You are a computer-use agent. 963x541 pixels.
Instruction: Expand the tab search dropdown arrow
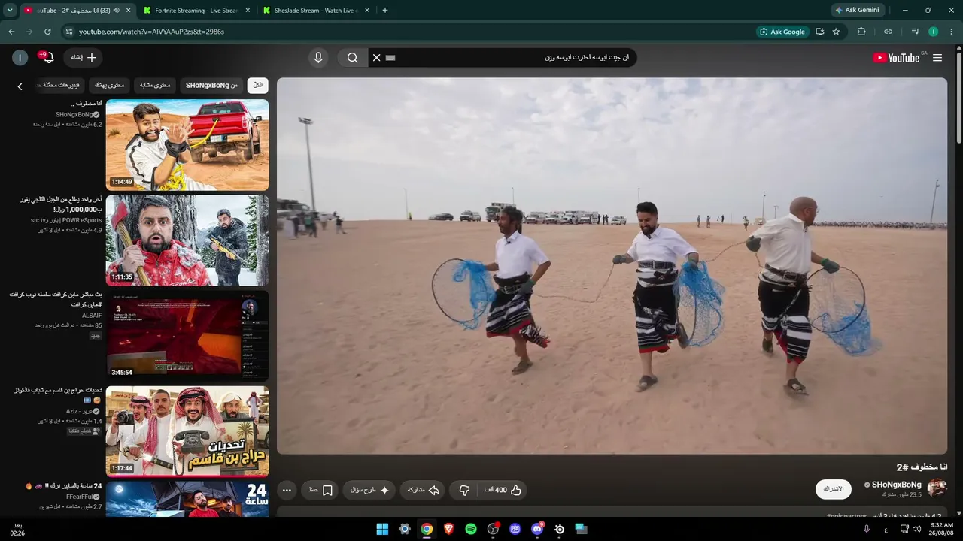coord(10,11)
